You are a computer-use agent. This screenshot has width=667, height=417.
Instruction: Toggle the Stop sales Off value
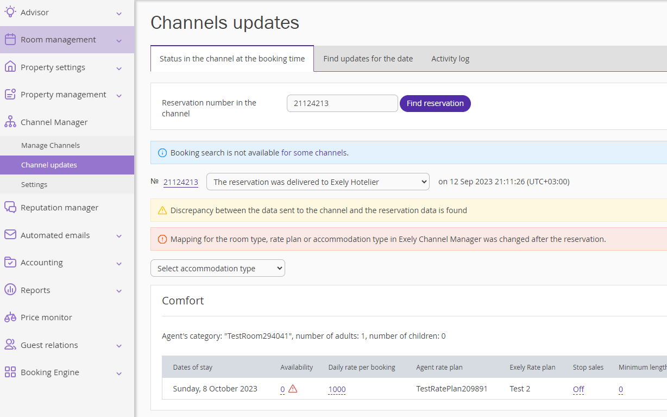click(x=578, y=389)
